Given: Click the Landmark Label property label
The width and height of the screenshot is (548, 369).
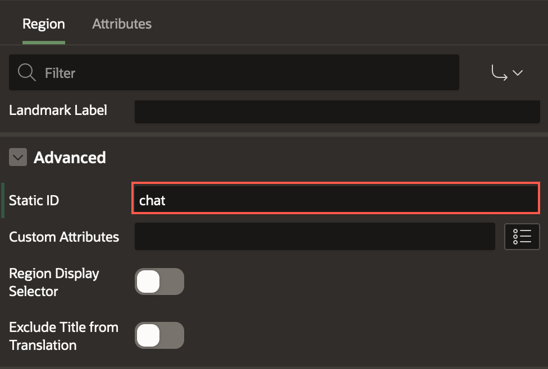Looking at the screenshot, I should 58,110.
